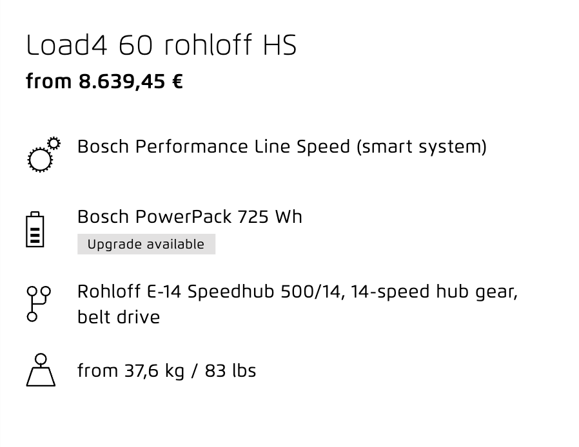Click the large gear in motor icon
Screen dimensions: 579x447
(x=40, y=160)
